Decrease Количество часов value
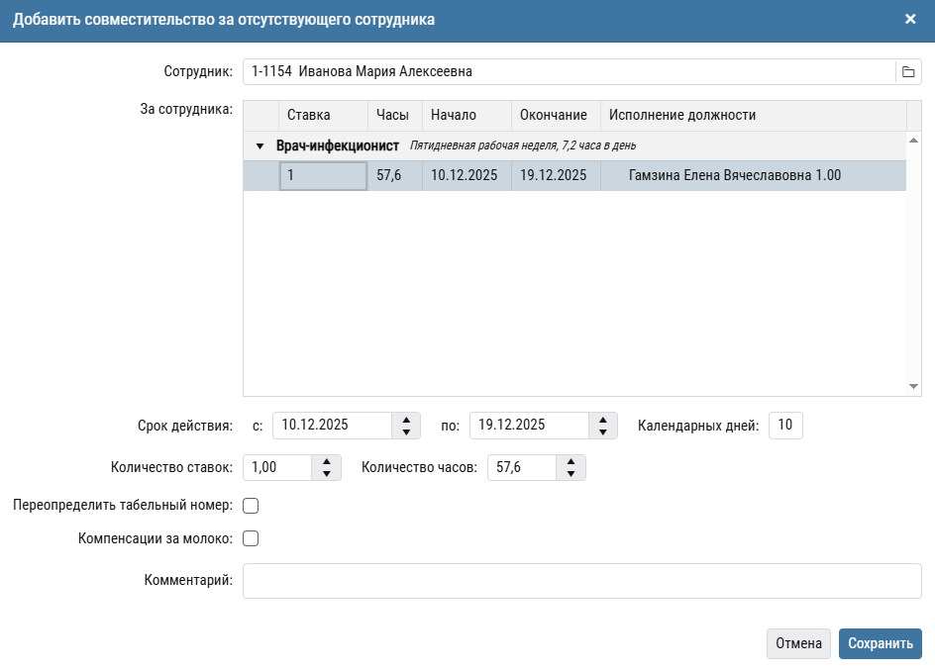Viewport: 935px width, 672px height. coord(571,474)
